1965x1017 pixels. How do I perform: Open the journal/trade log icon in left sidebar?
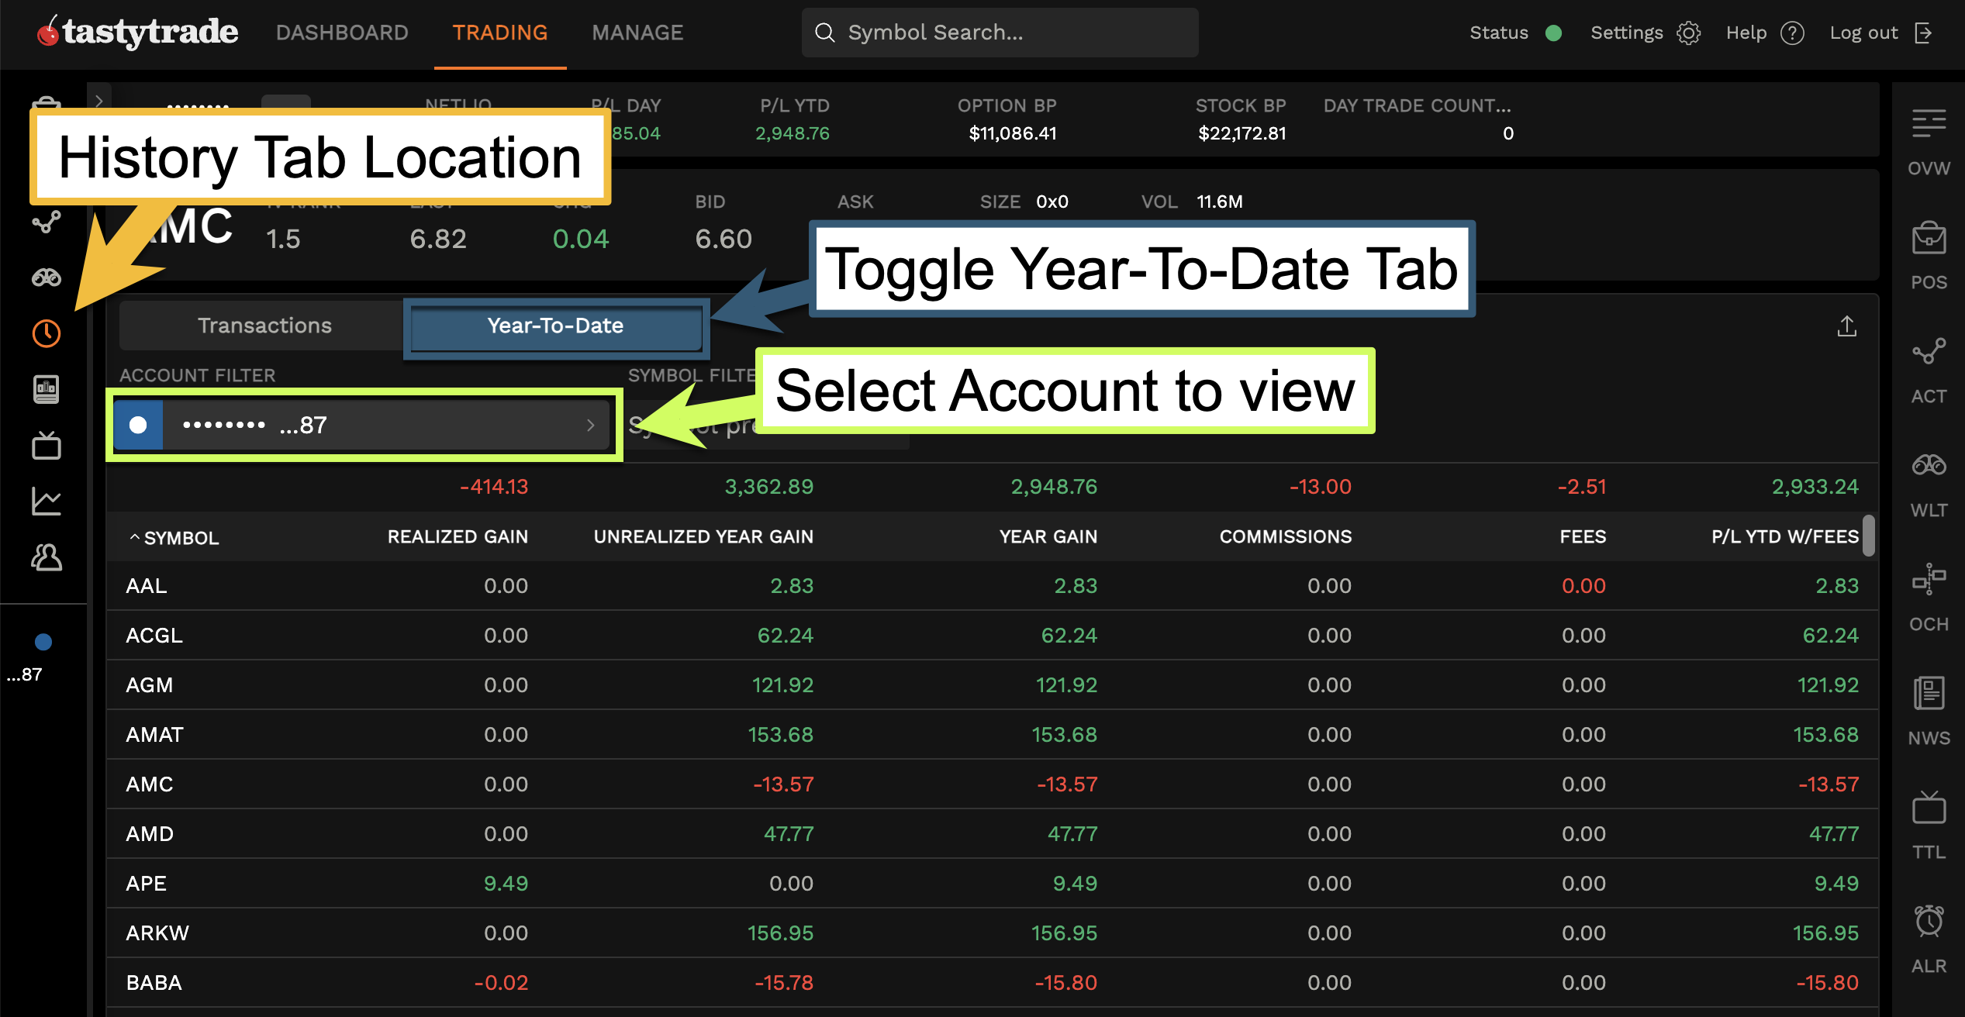tap(45, 389)
